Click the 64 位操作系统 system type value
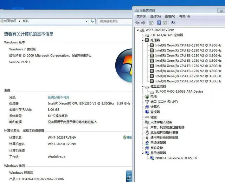The image size is (225, 182). [x=58, y=116]
